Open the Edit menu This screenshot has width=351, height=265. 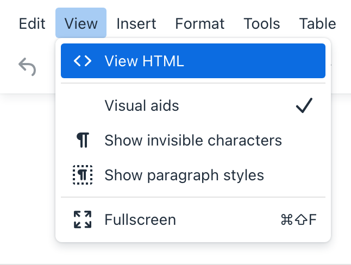31,24
